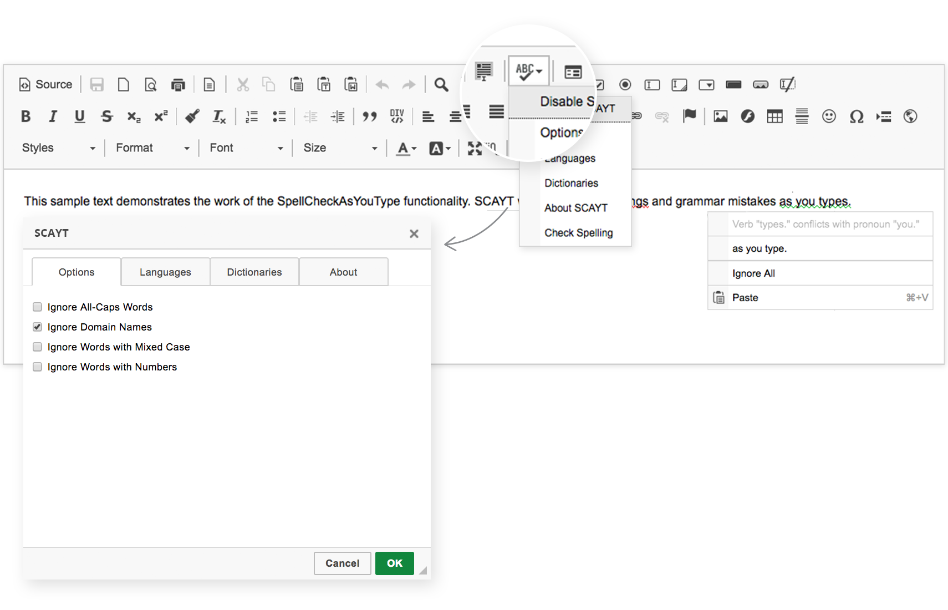Choose Check Spelling from the menu

point(575,233)
